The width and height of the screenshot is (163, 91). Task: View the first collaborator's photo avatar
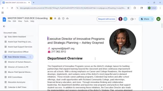click(120, 19)
